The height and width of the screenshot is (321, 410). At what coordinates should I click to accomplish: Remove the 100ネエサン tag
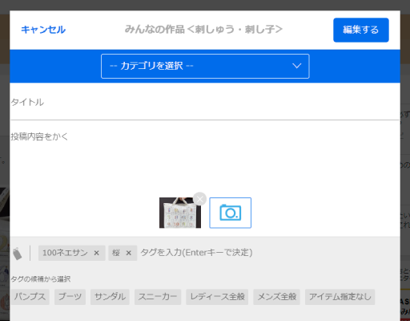[x=97, y=253]
